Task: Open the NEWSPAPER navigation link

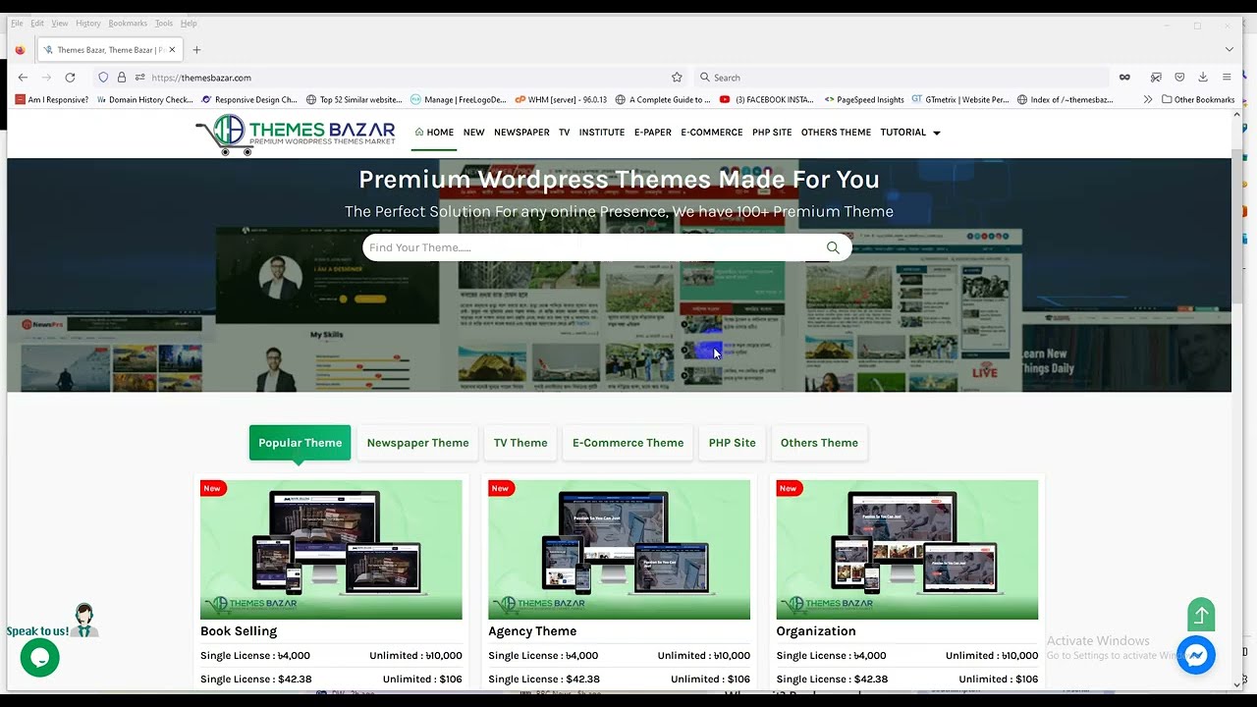Action: 521,133
